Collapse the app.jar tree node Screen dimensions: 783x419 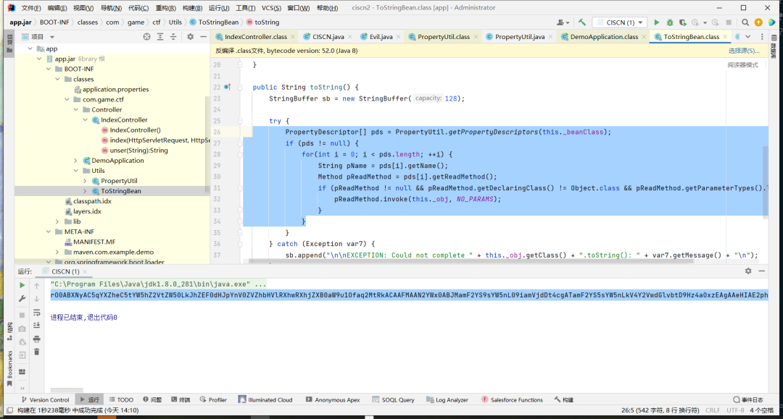click(x=39, y=59)
